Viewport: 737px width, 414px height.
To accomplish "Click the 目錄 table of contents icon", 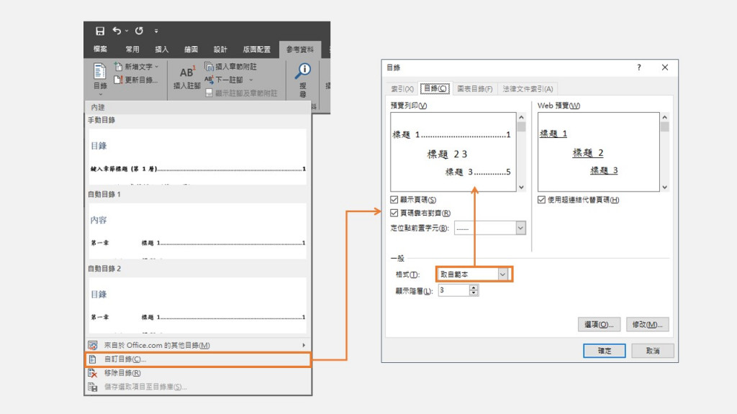I will pos(99,71).
